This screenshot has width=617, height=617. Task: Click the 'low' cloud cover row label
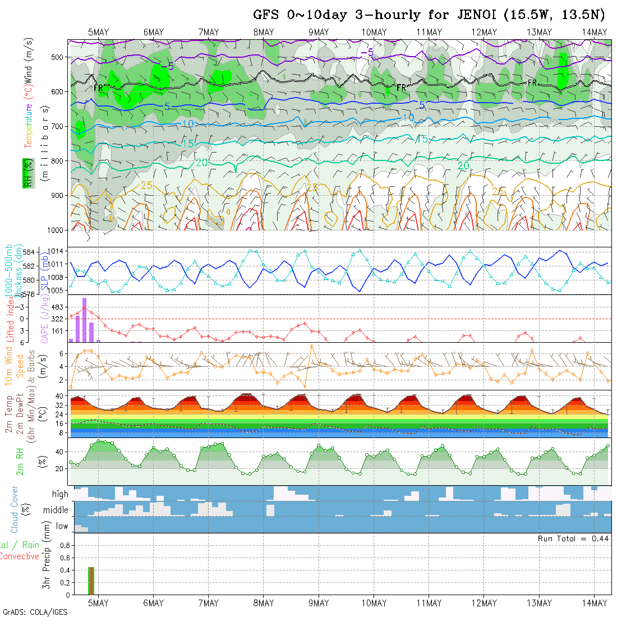(62, 526)
